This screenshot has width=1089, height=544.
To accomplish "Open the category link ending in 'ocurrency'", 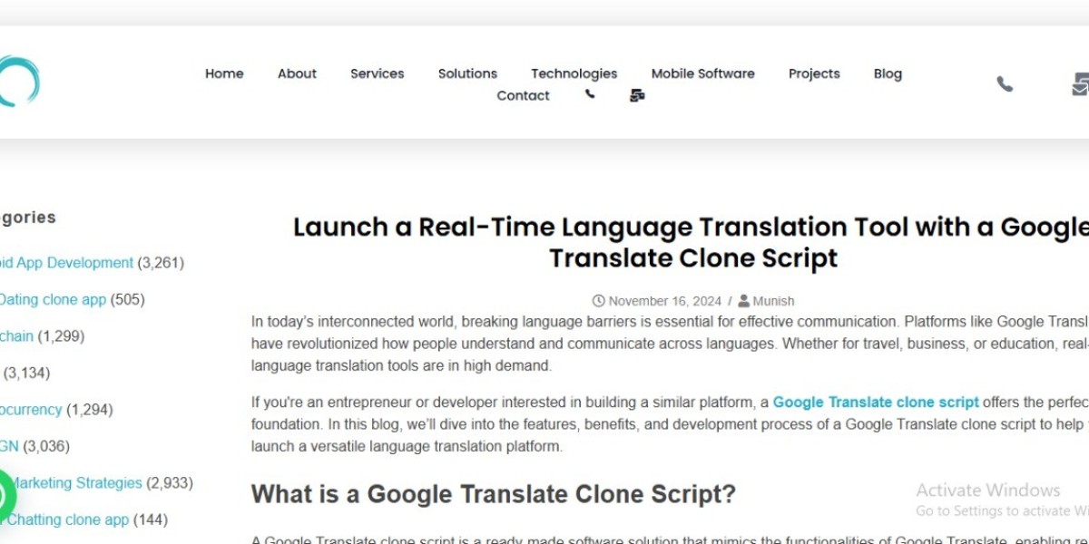I will pos(31,410).
